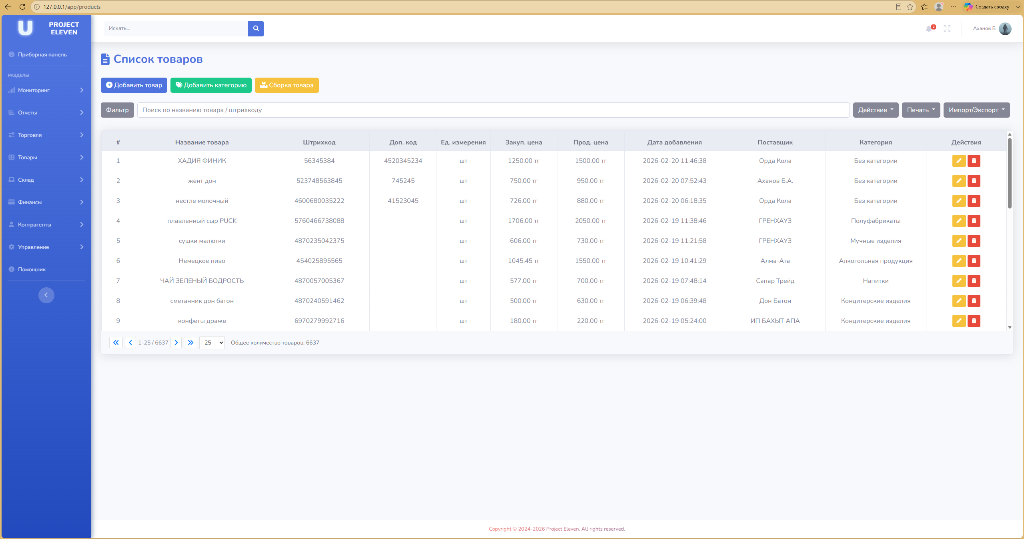Edit ЧАЙ ЗЕЛЕНЫЙ БОДРОСТЬ row

[x=959, y=281]
